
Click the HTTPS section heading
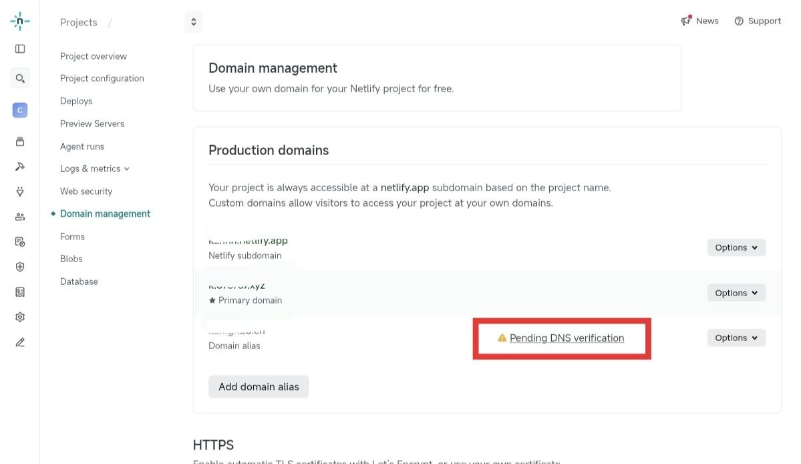coord(214,445)
